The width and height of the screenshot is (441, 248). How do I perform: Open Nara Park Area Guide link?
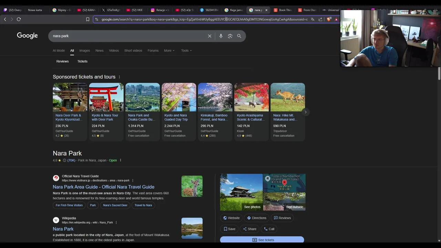103,187
